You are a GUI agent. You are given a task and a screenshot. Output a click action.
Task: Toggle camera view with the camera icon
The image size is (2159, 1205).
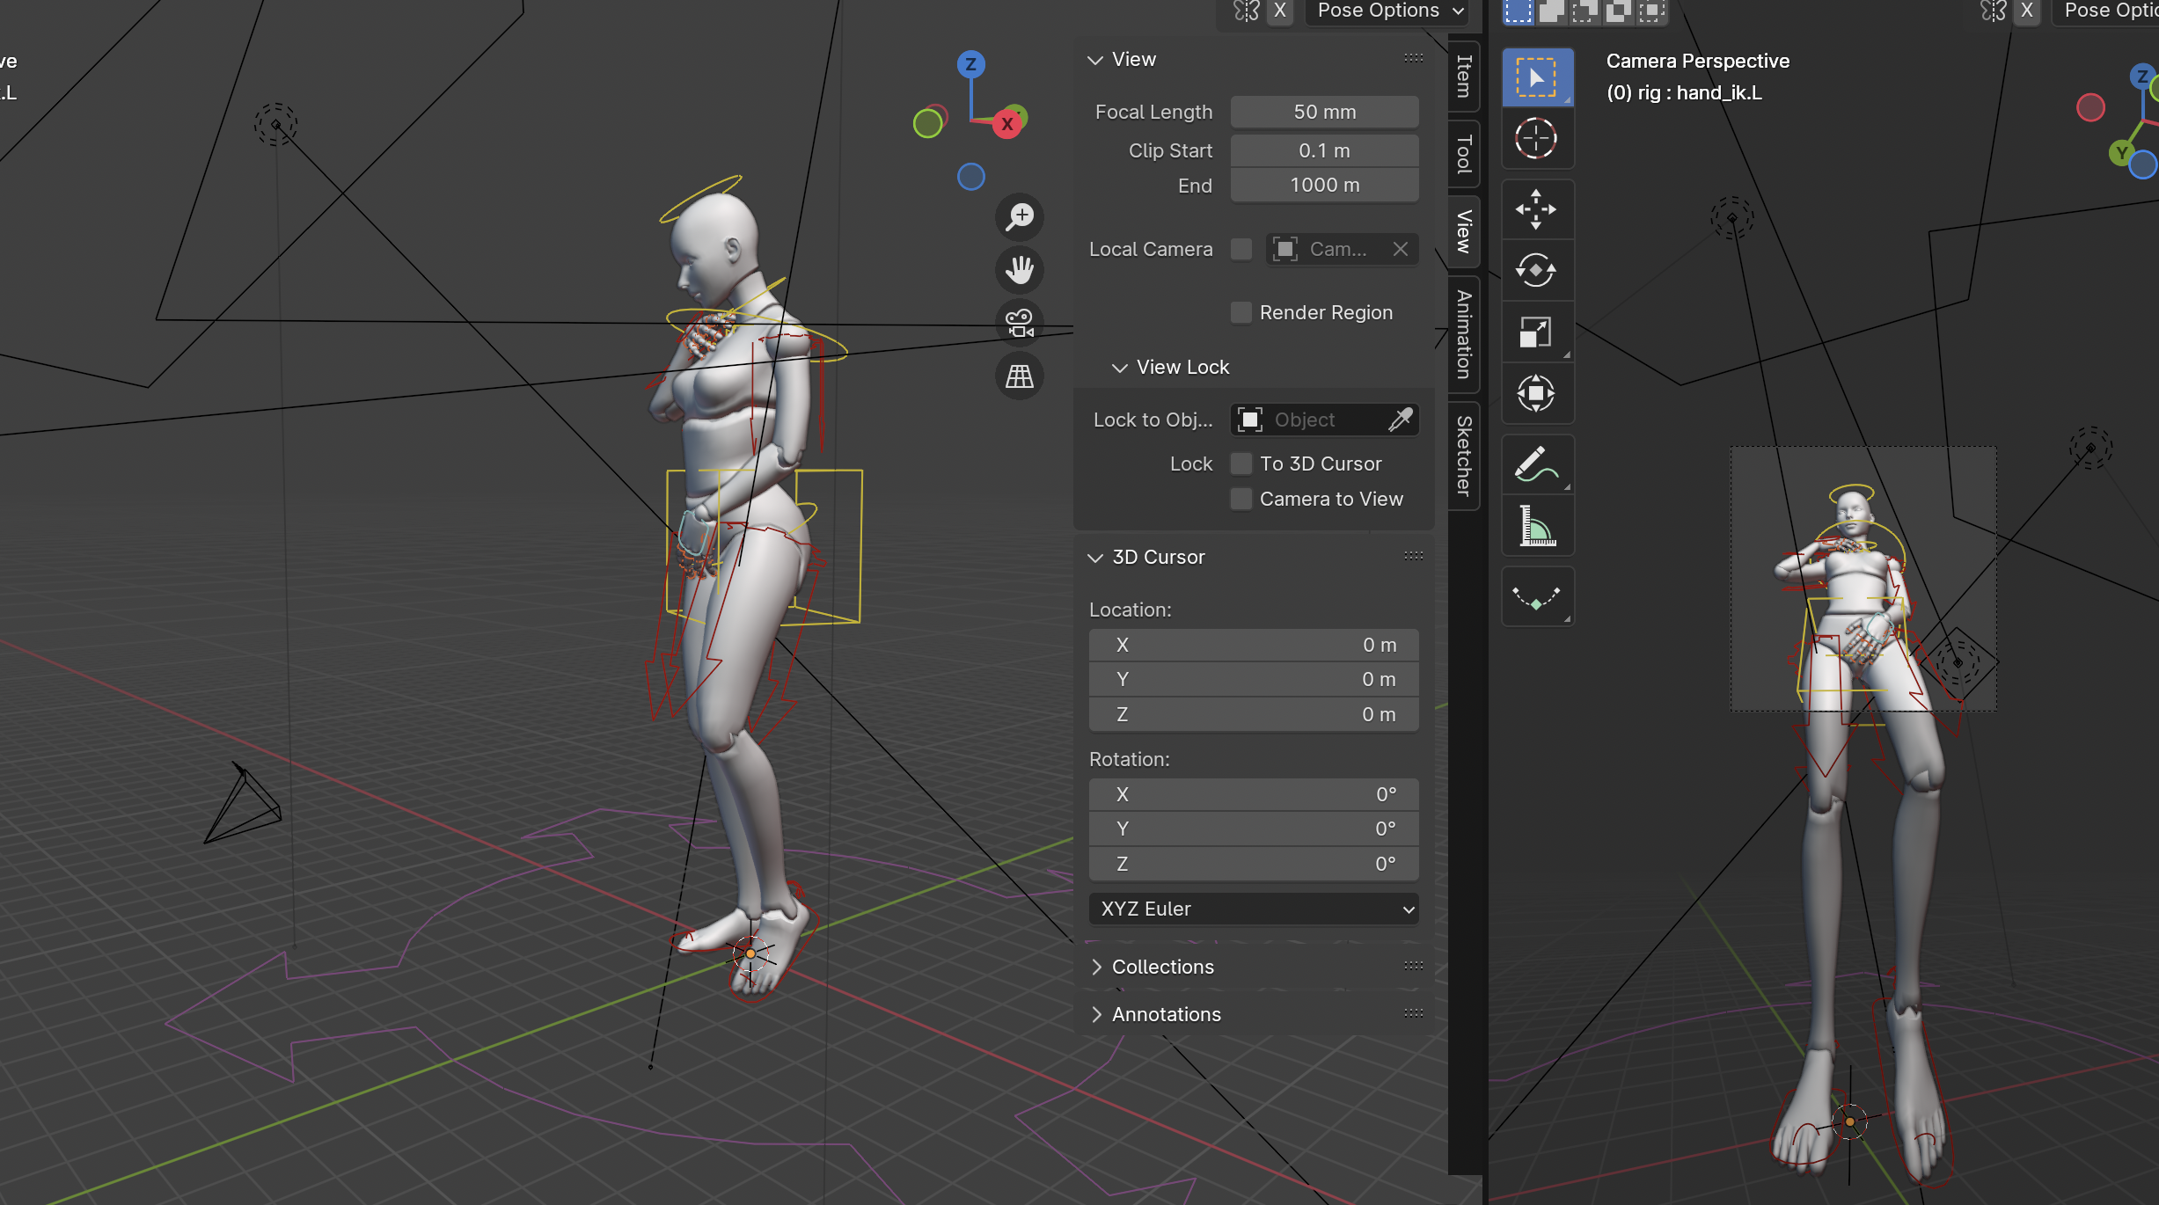point(1020,323)
